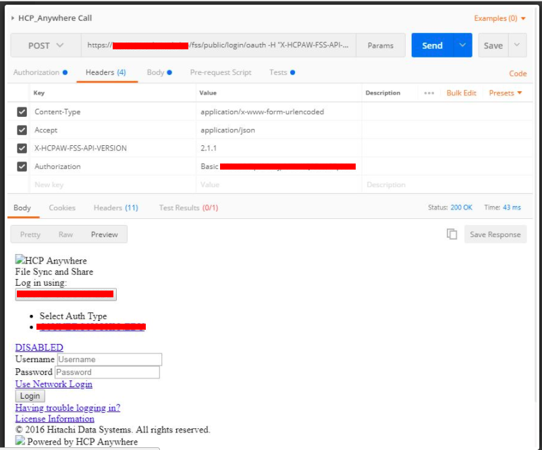
Task: Click the new header Value field
Action: [279, 184]
